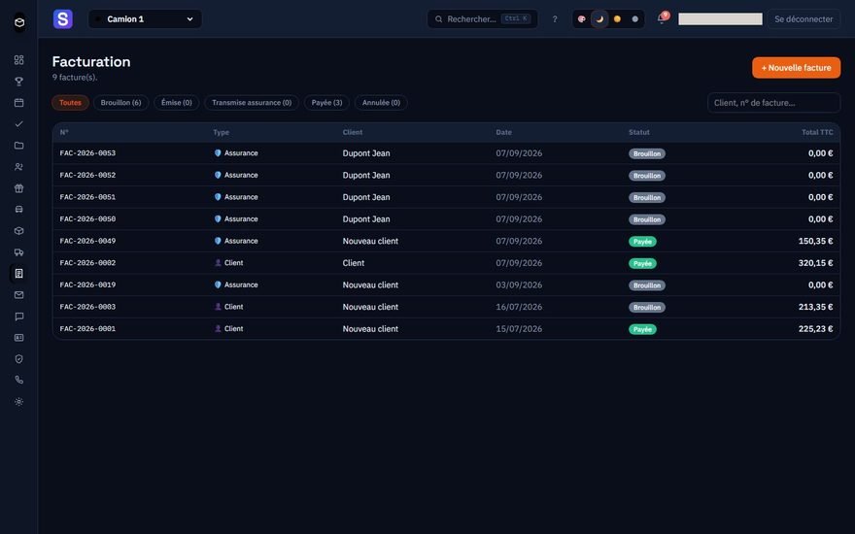Open invoice FAC-2026-0002

446,263
